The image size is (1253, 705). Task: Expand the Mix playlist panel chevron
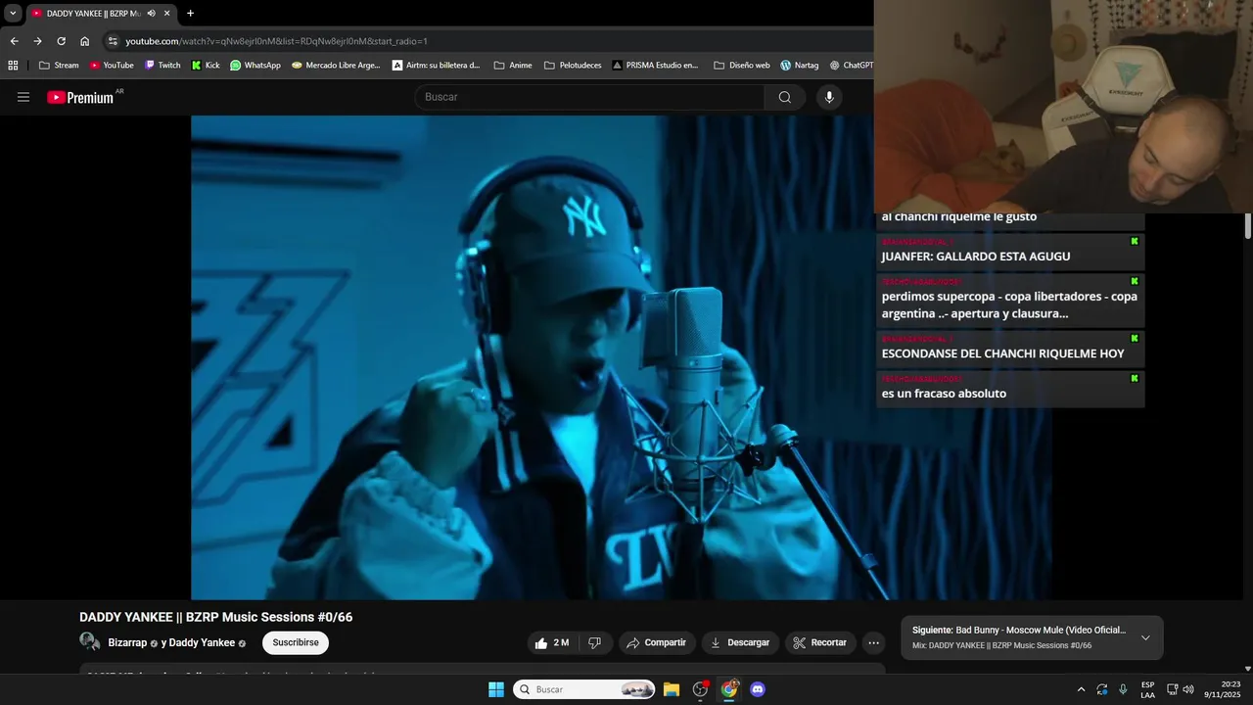1145,637
